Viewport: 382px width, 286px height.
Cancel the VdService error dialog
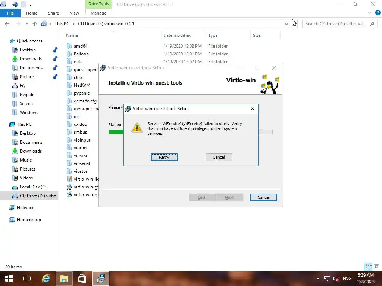219,157
